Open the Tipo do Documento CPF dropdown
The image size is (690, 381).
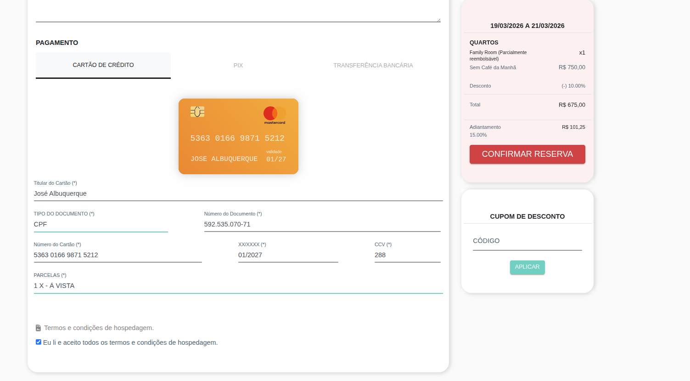click(x=101, y=224)
